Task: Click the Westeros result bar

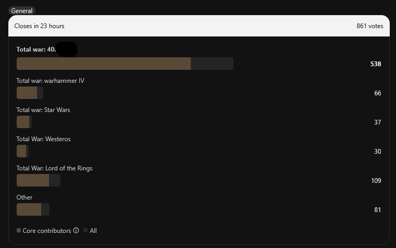Action: click(22, 151)
